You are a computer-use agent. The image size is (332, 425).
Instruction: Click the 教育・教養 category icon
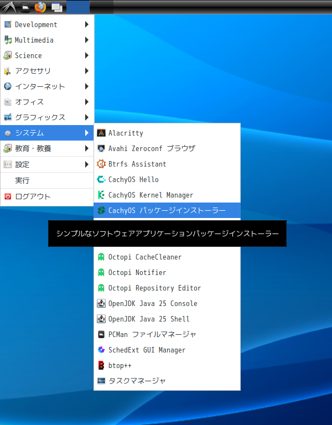point(8,148)
